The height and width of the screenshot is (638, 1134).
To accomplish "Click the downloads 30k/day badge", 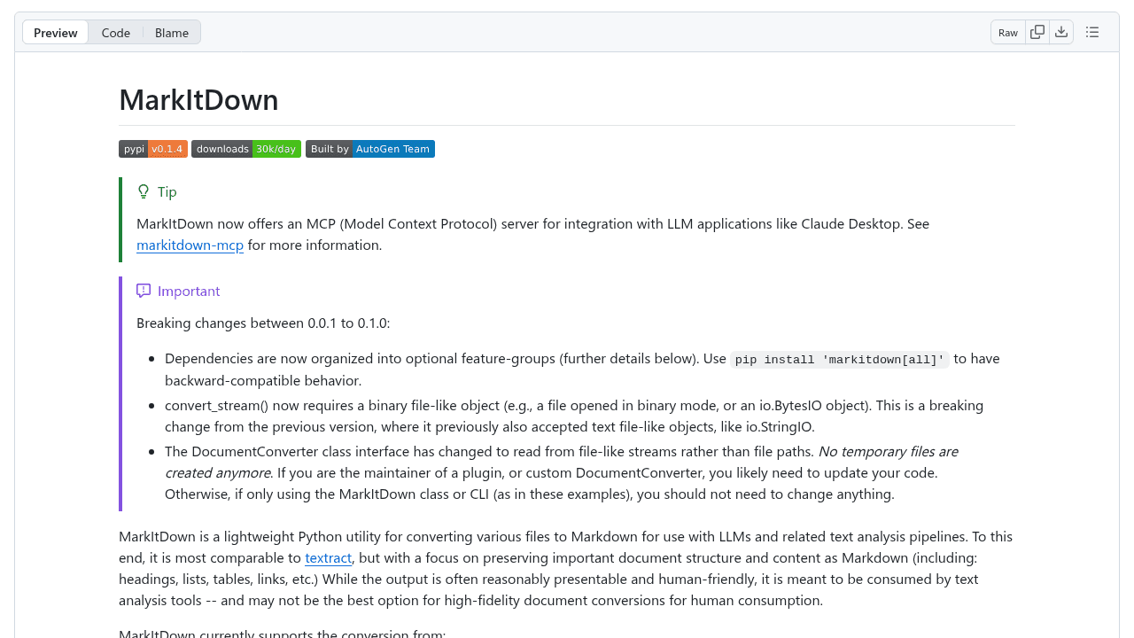I will (245, 149).
